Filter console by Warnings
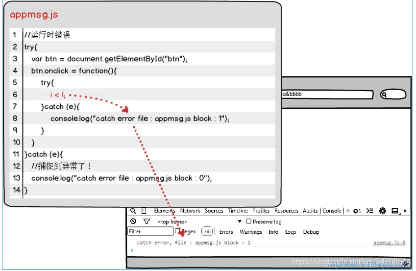 click(251, 232)
